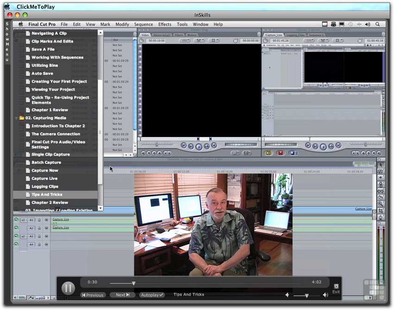Open the Sequence menu

point(144,25)
